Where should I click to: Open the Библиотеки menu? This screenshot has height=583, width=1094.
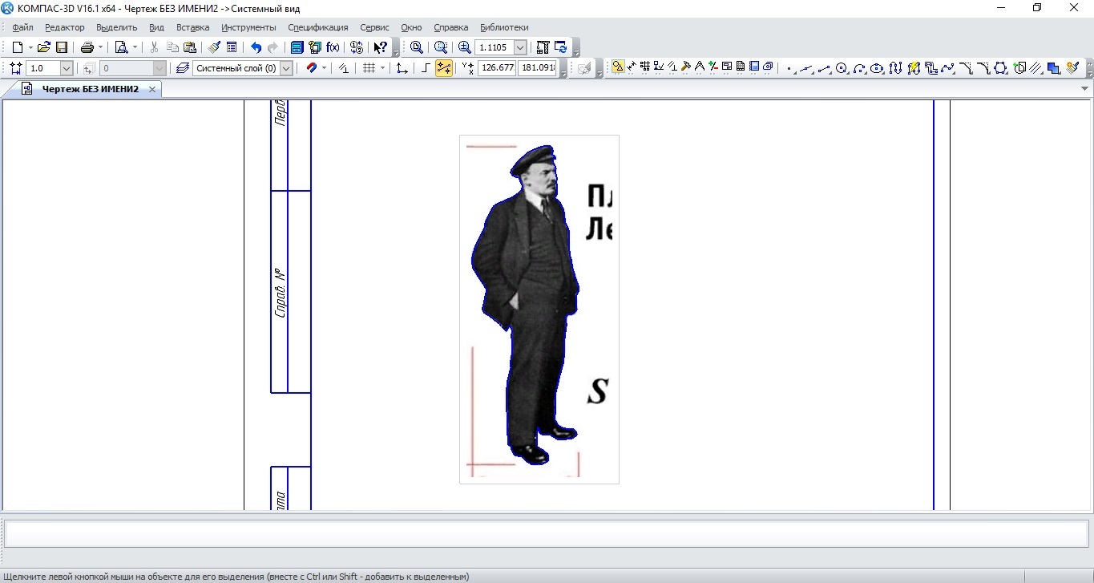(x=504, y=27)
